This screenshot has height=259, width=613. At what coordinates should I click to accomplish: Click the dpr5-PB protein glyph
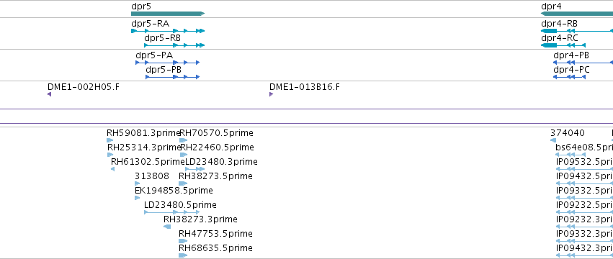(x=172, y=76)
